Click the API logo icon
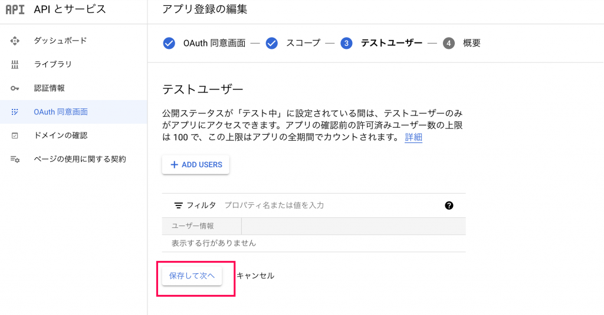The height and width of the screenshot is (315, 604). 15,9
